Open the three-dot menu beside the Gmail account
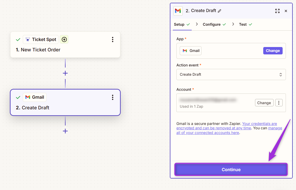Viewport: 296px width, 190px height. (x=279, y=103)
